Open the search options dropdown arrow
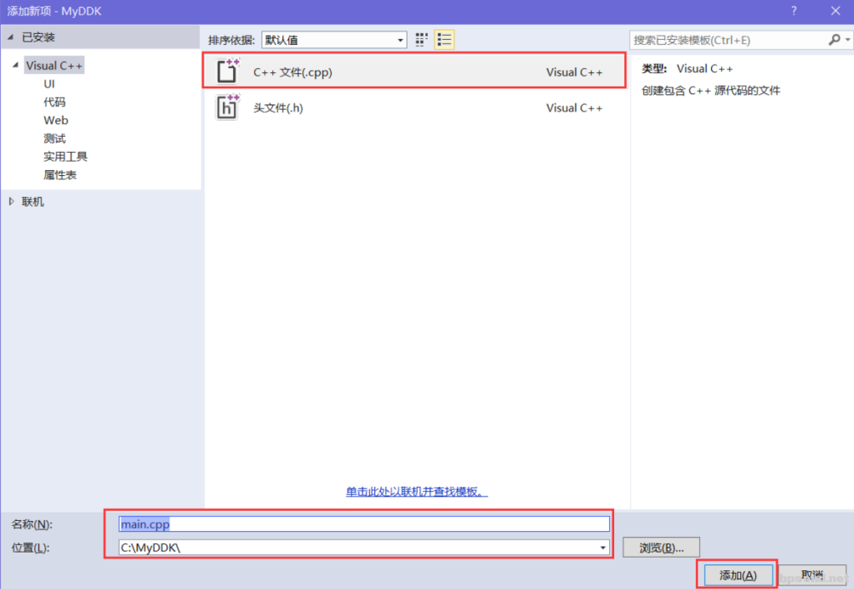The width and height of the screenshot is (854, 589). tap(847, 40)
